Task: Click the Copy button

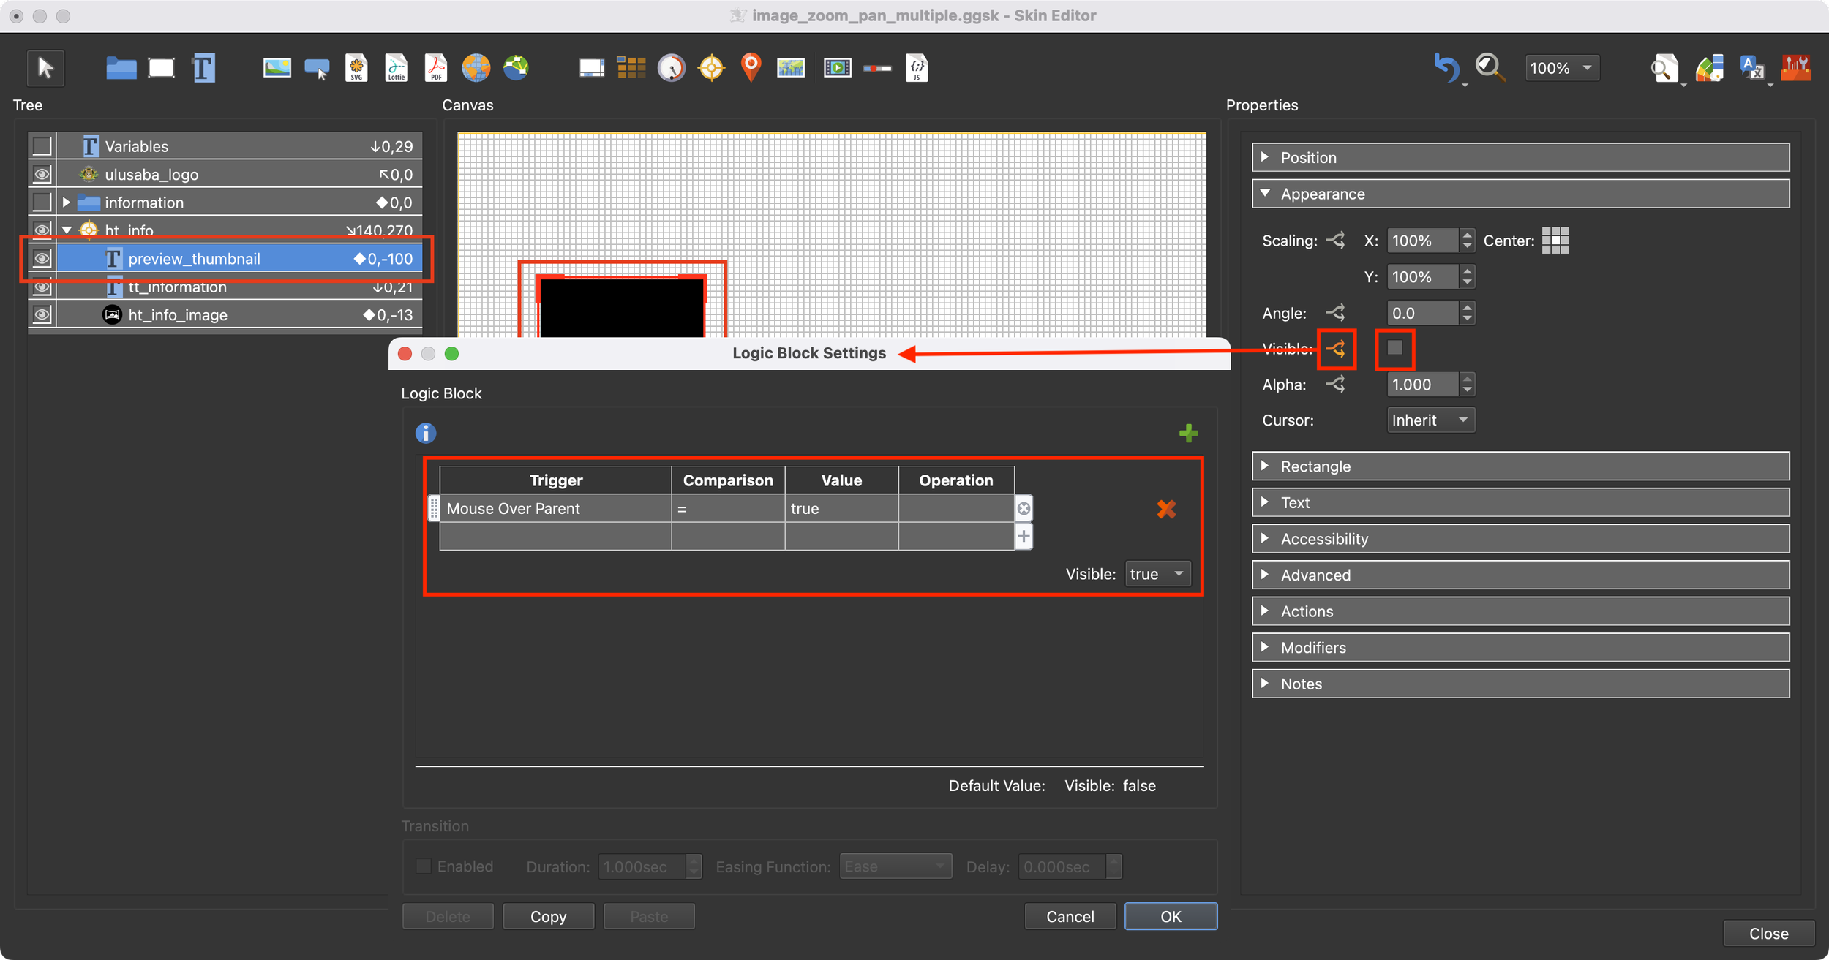Action: point(548,916)
